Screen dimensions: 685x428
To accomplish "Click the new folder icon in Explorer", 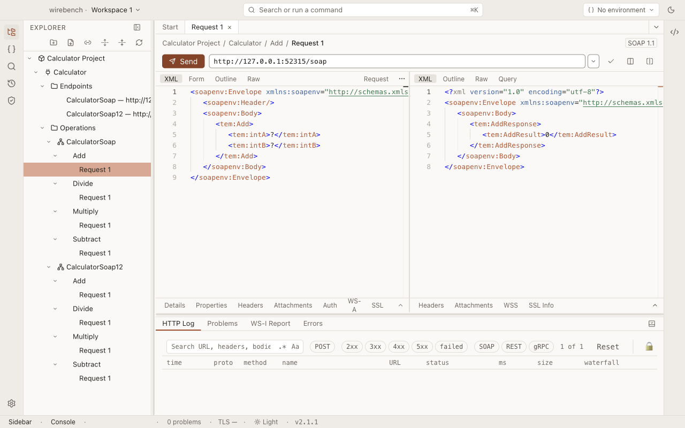I will tap(54, 43).
